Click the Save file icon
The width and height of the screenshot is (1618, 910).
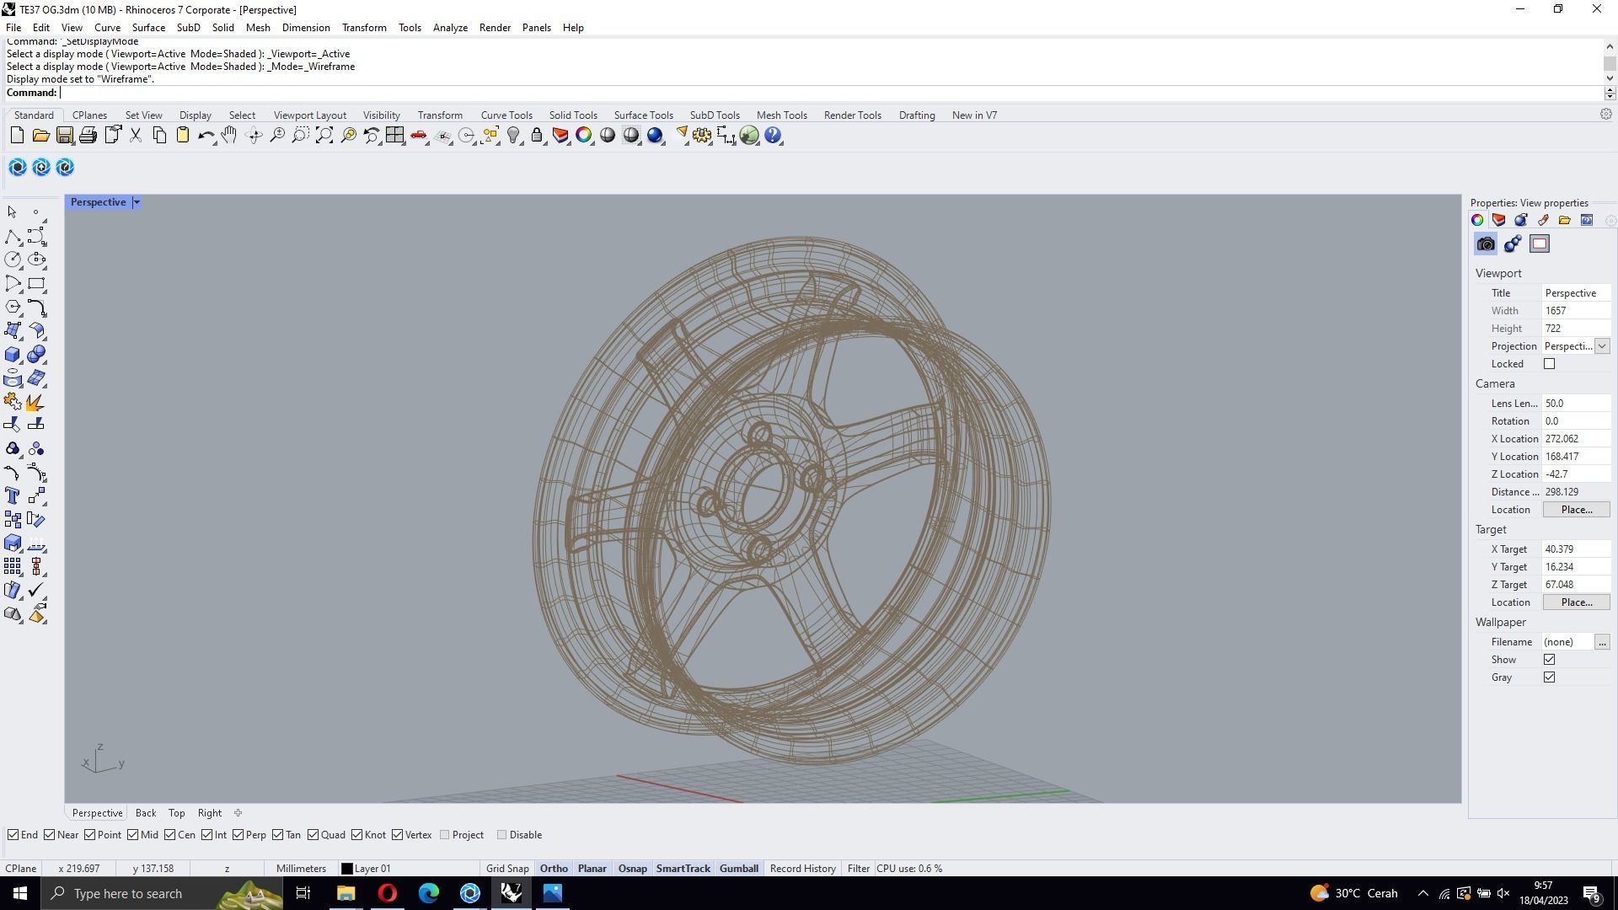[x=64, y=136]
